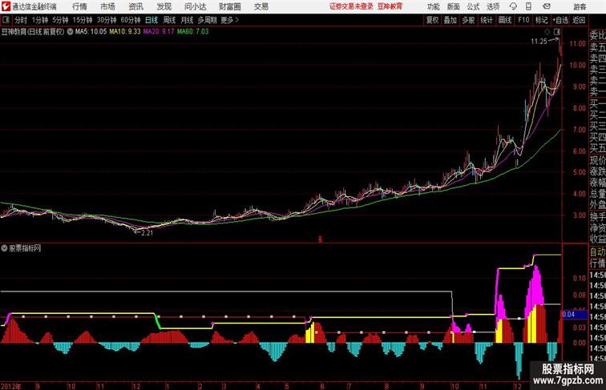Click the 2.21 low price label
606x390 pixels.
[147, 233]
